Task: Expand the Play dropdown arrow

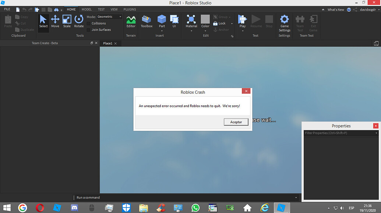Action: click(x=243, y=31)
